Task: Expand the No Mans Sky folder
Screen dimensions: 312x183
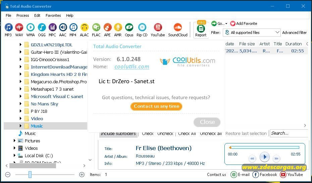Action: [20, 103]
